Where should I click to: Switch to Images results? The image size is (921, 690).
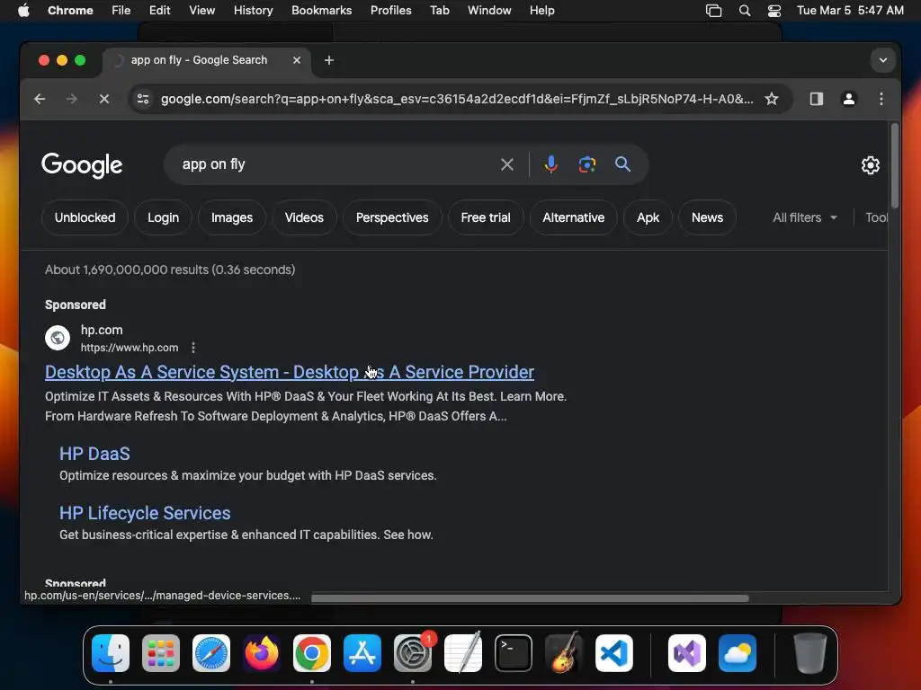(232, 217)
